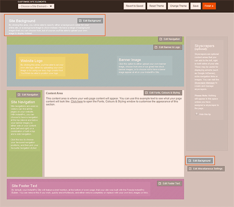Click the edit icon on the sidebar Edit Navigation button
The image size is (234, 207).
point(19,95)
